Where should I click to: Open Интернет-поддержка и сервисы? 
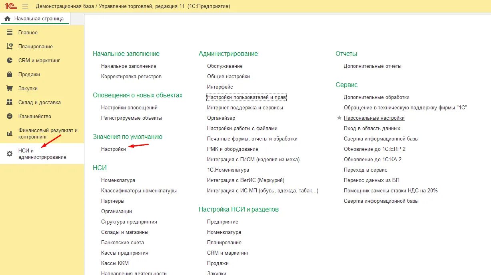point(245,107)
